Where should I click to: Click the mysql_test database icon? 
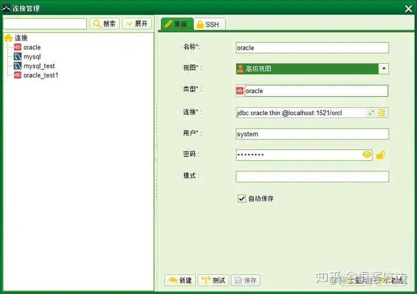pyautogui.click(x=17, y=66)
